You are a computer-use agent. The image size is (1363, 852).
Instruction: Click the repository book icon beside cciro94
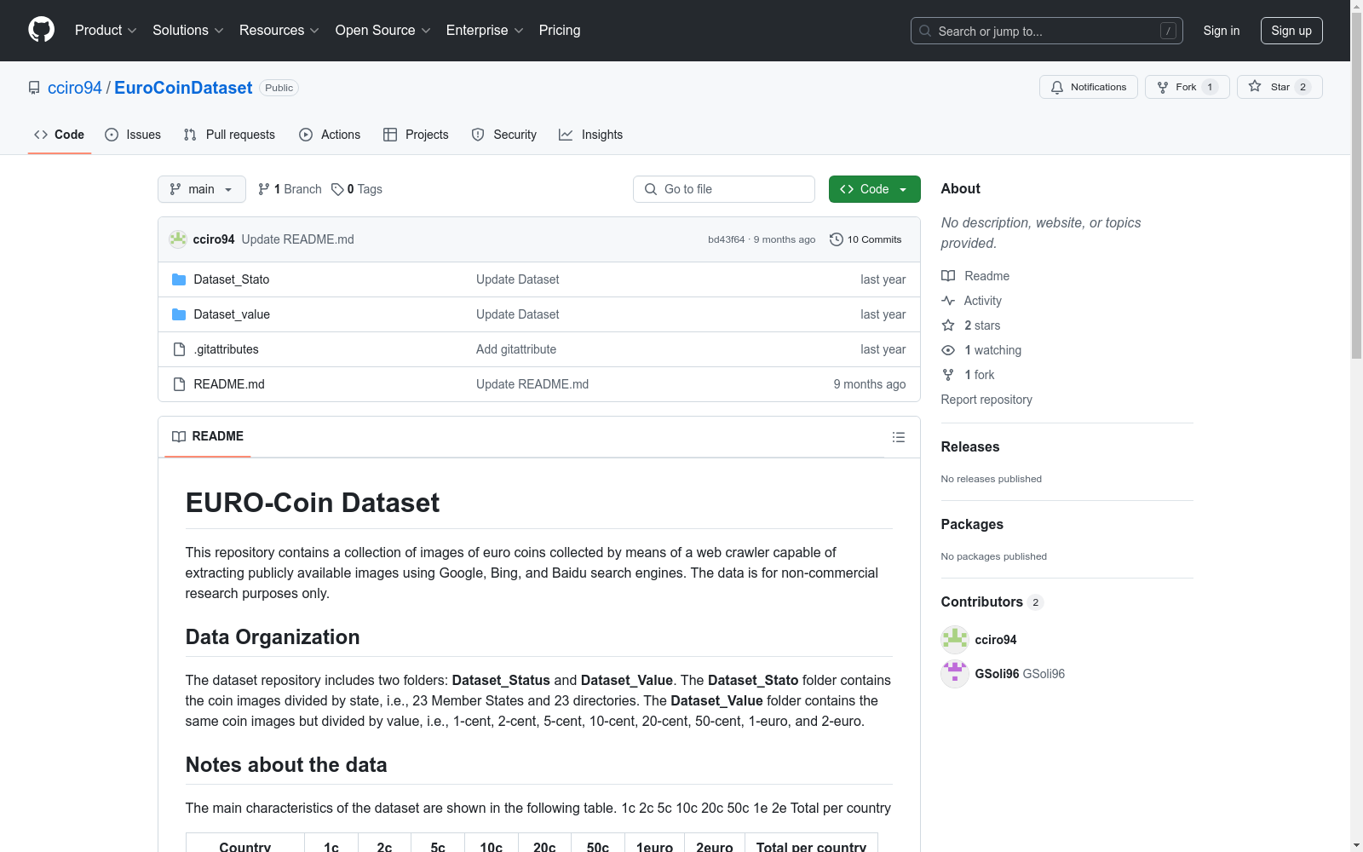point(34,88)
